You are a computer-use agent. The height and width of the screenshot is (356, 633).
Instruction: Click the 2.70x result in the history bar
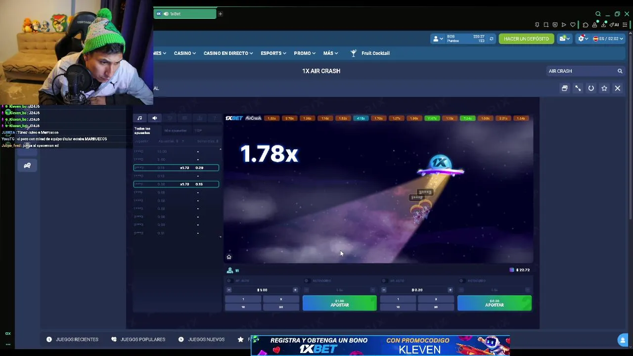click(x=290, y=118)
